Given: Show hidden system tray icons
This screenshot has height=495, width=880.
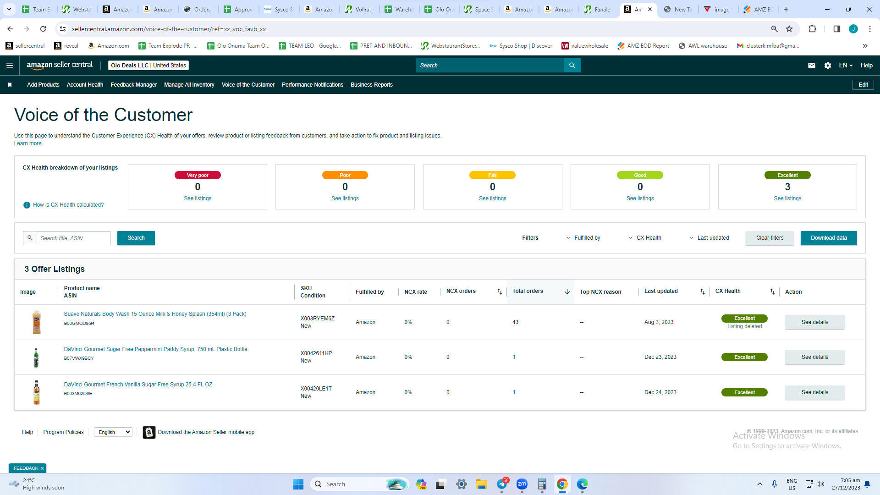Looking at the screenshot, I should 760,484.
